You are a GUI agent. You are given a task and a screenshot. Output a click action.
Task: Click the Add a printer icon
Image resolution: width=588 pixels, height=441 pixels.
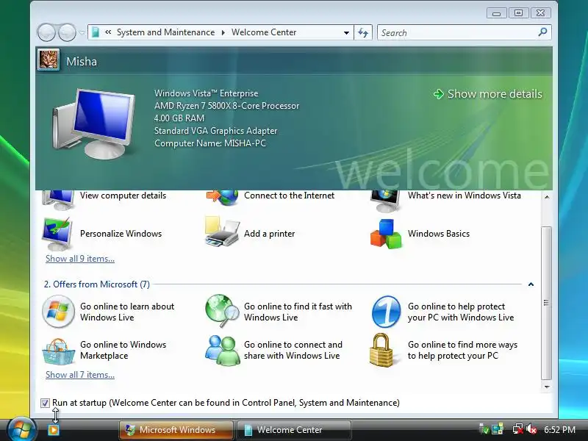coord(222,232)
